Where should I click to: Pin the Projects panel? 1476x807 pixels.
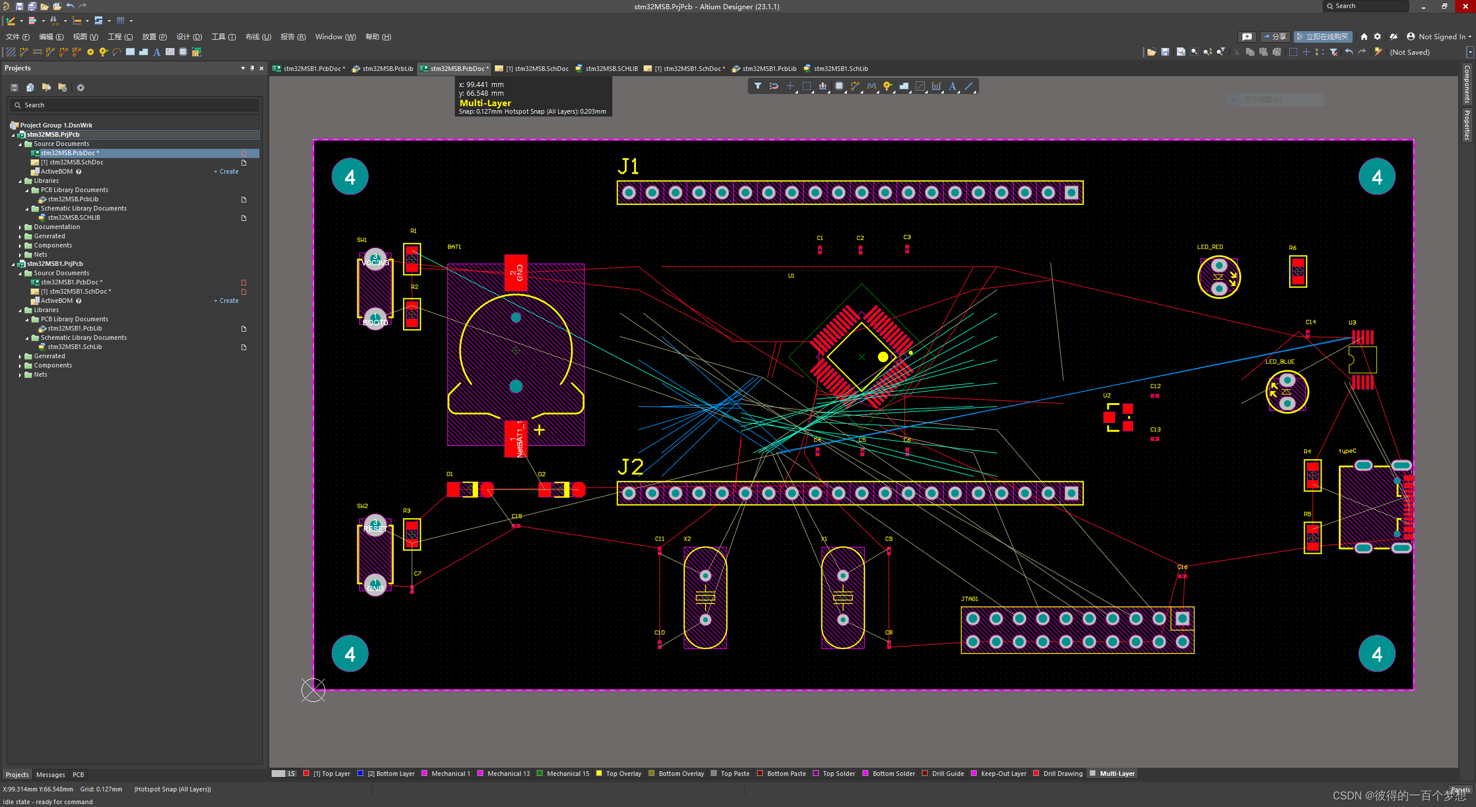click(252, 68)
